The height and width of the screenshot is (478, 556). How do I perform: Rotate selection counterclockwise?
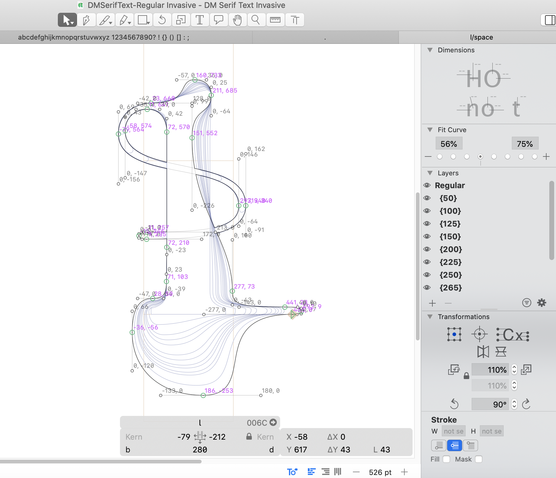[x=454, y=404]
